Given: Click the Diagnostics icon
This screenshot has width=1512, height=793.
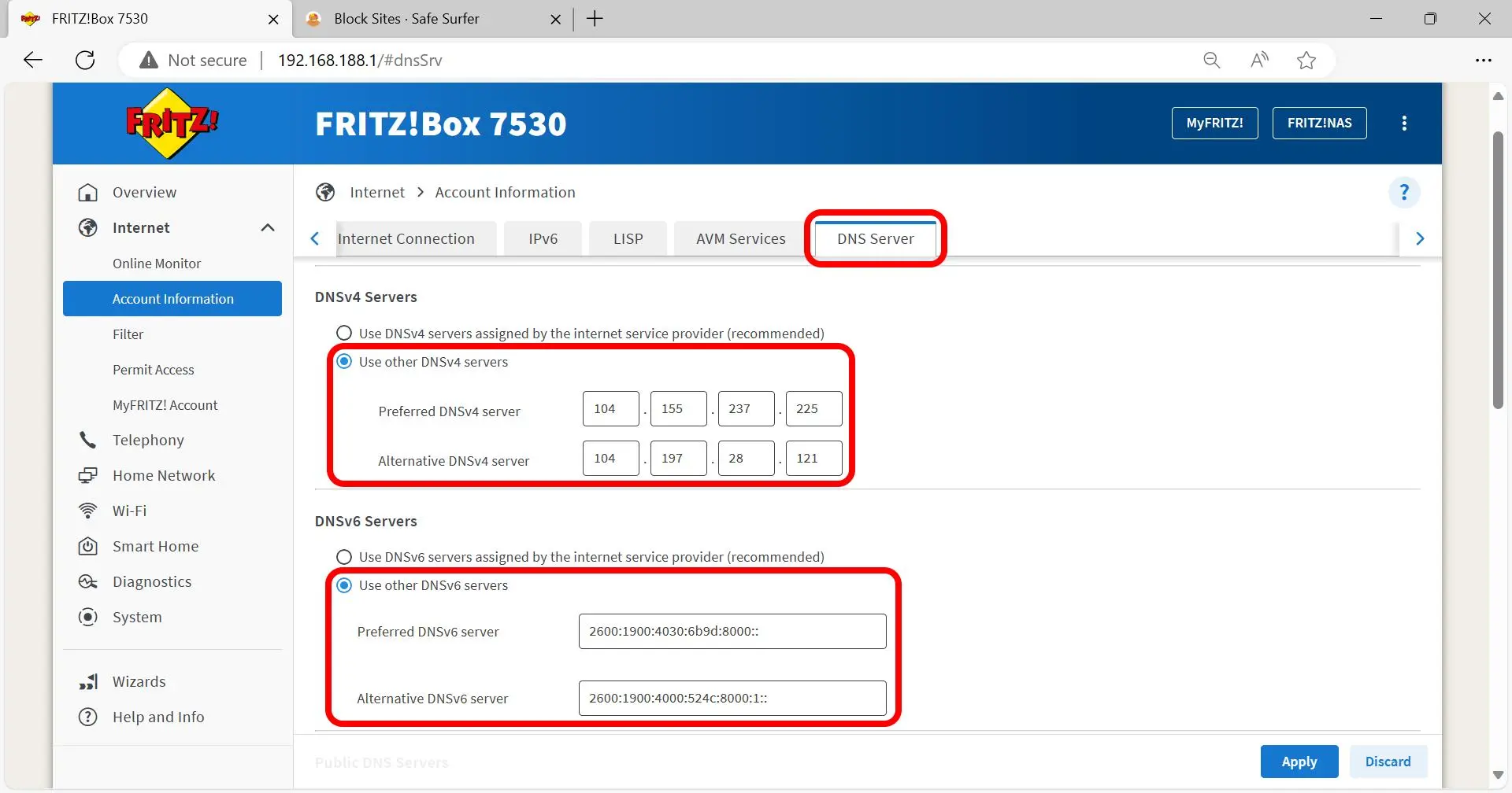Looking at the screenshot, I should (x=88, y=582).
